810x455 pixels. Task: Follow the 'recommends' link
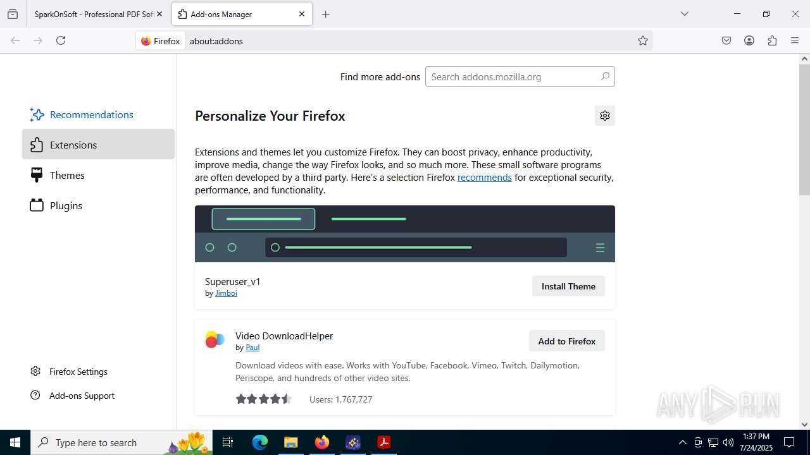[485, 178]
